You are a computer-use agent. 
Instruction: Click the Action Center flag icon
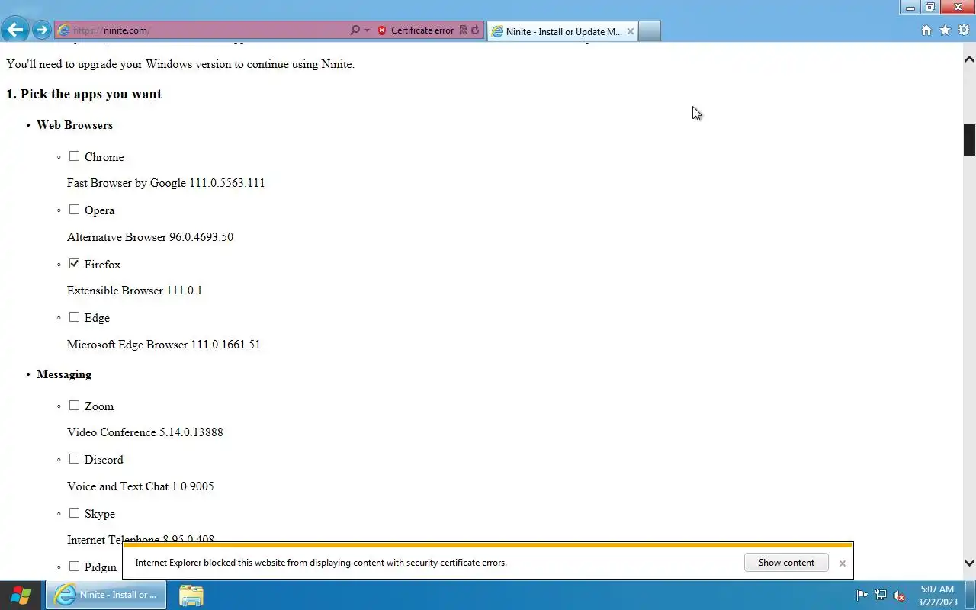862,596
